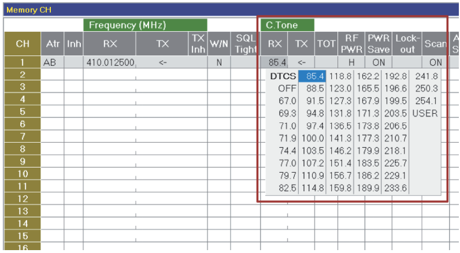Select the C.Tone RX 85.4 cell
Viewport: 460px width, 253px height.
pyautogui.click(x=274, y=62)
